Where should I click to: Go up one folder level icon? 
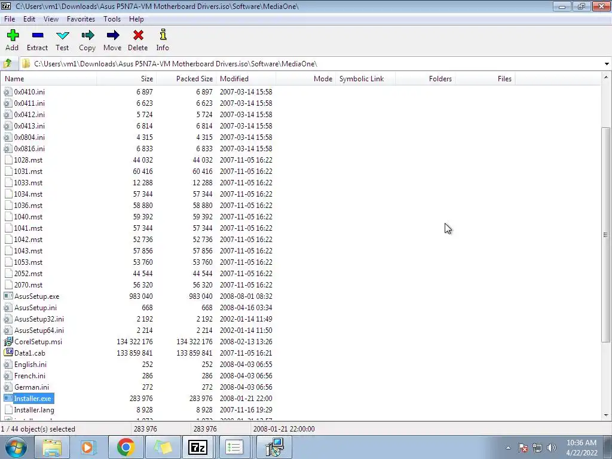click(8, 63)
